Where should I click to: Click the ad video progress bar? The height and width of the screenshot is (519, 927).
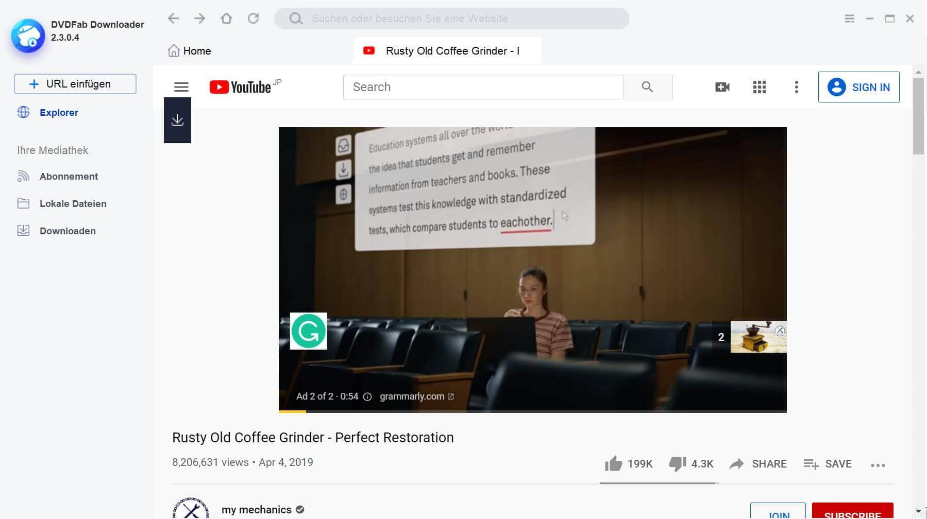click(532, 411)
